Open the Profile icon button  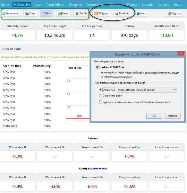click(77, 14)
